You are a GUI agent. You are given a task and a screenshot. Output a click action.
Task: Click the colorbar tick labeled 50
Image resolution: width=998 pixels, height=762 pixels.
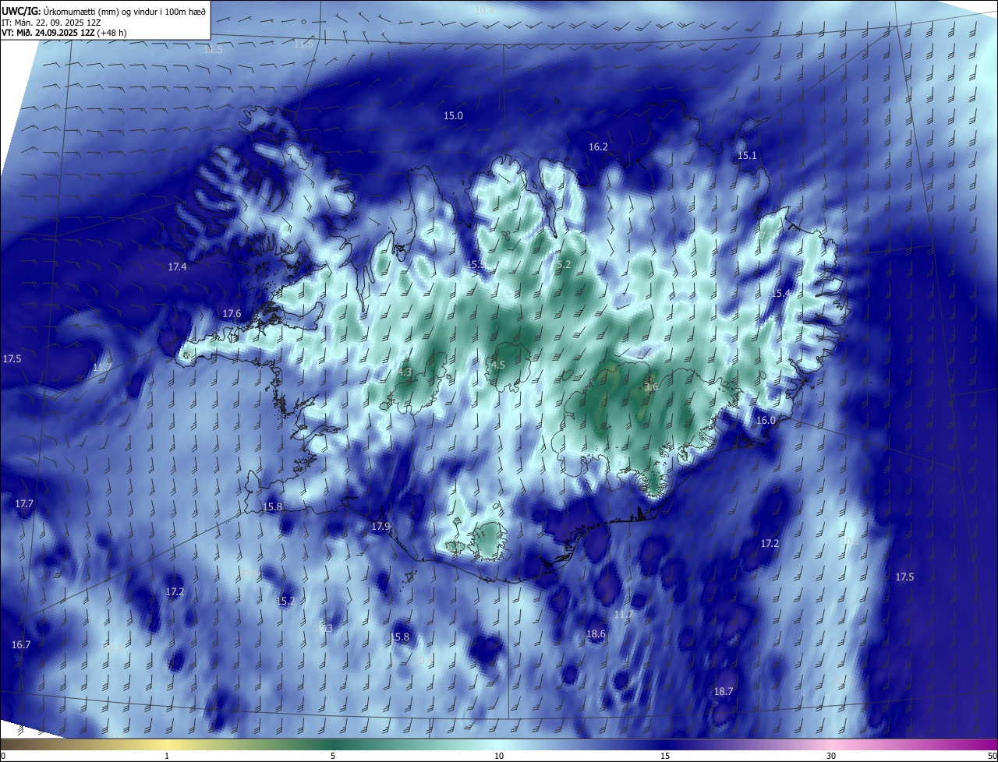click(x=992, y=756)
